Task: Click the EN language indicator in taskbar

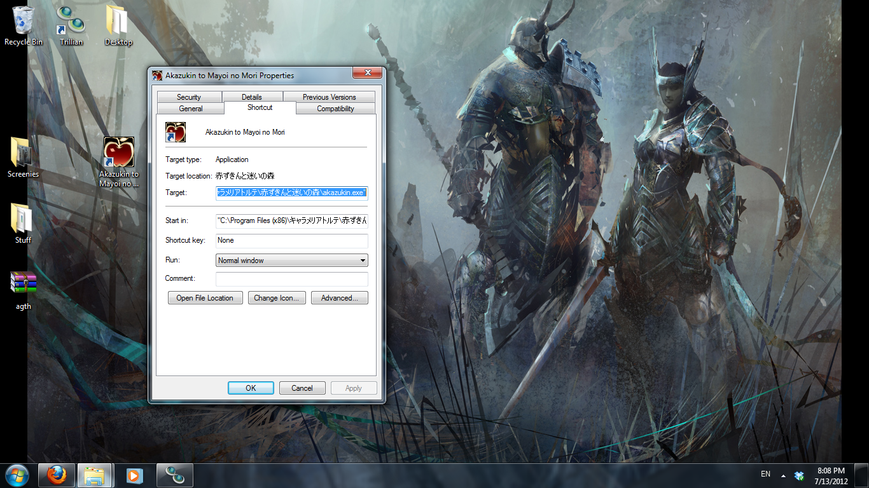Action: pos(765,474)
